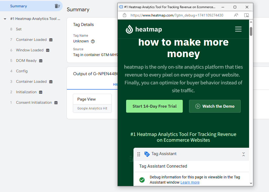Collapse the #1 Heatmap Analytics Tool tree

pos(5,19)
